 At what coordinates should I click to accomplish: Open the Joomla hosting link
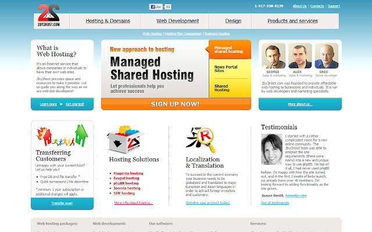pyautogui.click(x=127, y=188)
